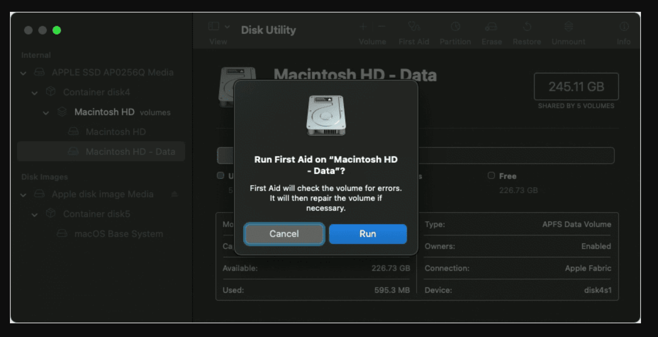
Task: Run First Aid from the toolbar
Action: click(414, 28)
